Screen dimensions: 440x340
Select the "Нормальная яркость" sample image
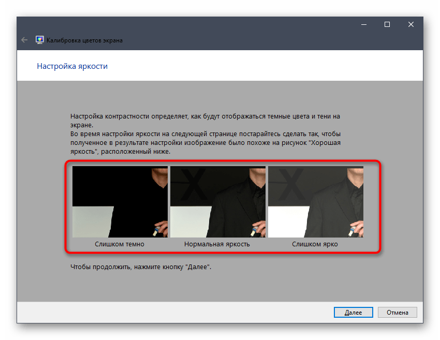click(x=217, y=201)
